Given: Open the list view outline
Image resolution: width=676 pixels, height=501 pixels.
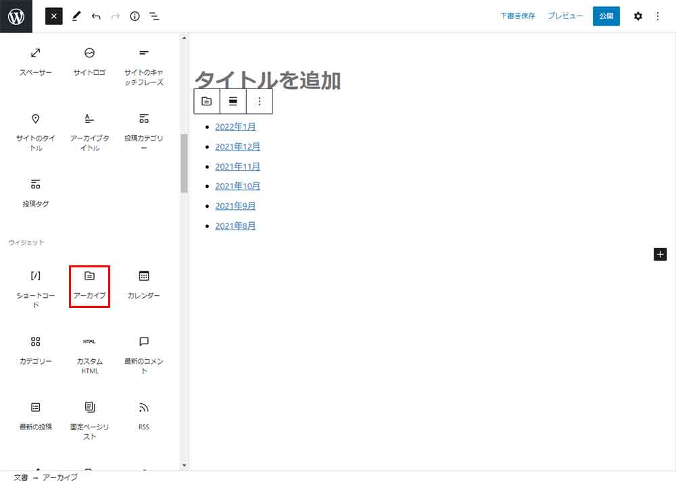Looking at the screenshot, I should pos(154,16).
